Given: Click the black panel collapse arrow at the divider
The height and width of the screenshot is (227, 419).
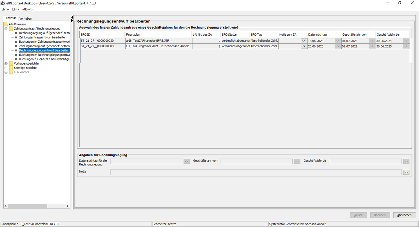Looking at the screenshot, I should (x=72, y=17).
